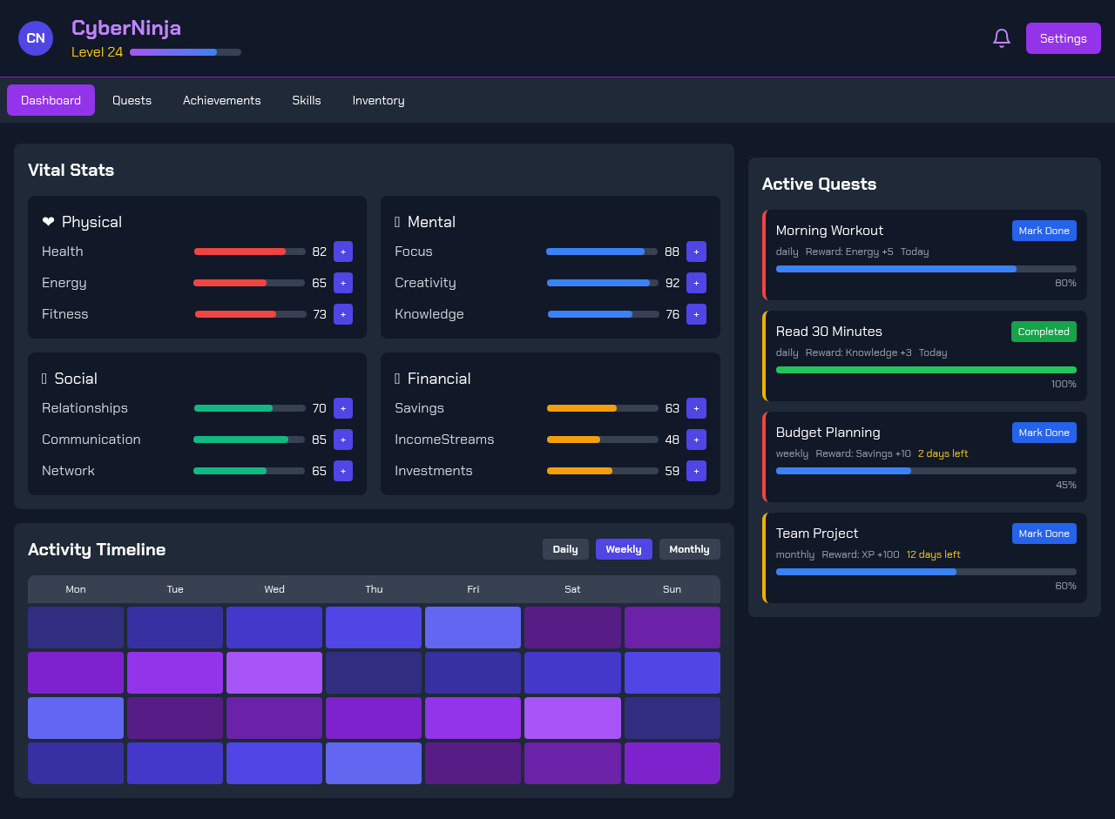Add a point to Creativity stat
Screen dimensions: 1115x819
click(696, 283)
